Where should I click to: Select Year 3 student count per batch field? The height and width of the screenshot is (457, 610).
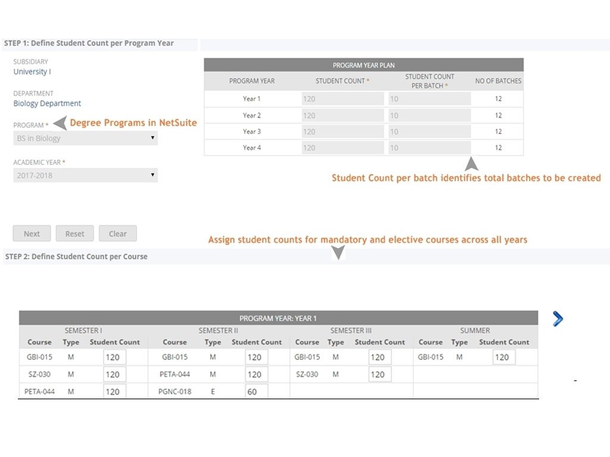430,132
